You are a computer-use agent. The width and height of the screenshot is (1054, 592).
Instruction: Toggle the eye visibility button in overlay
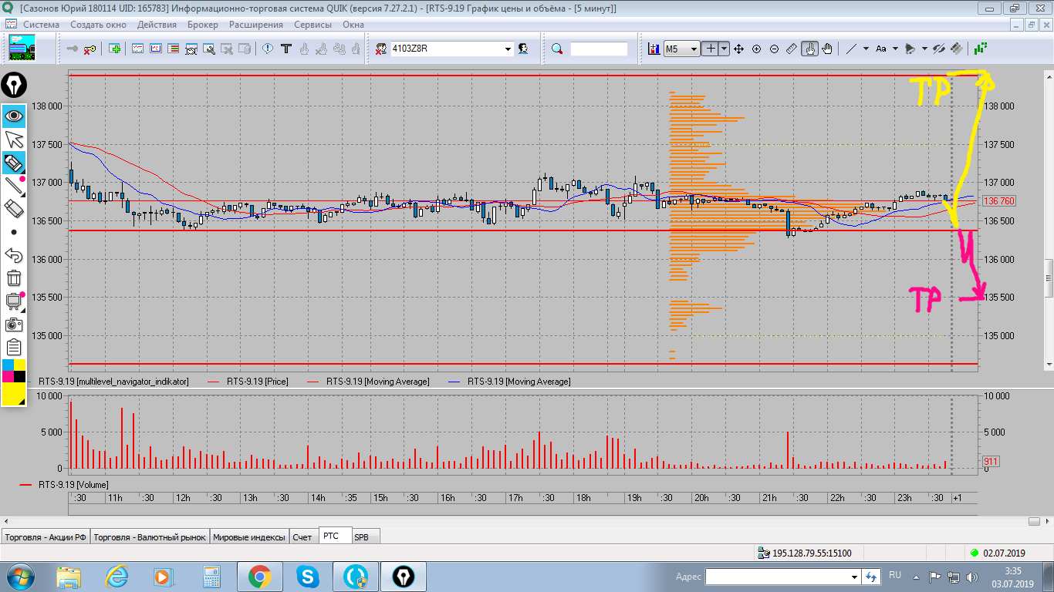[14, 116]
